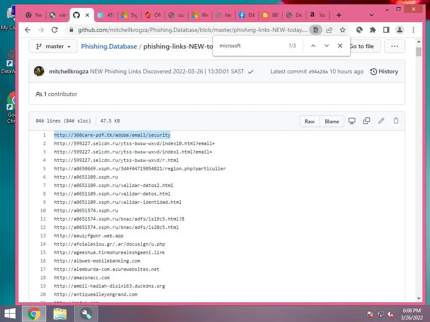Open the commit message link
Viewport: 430px width, 322px height.
point(167,71)
